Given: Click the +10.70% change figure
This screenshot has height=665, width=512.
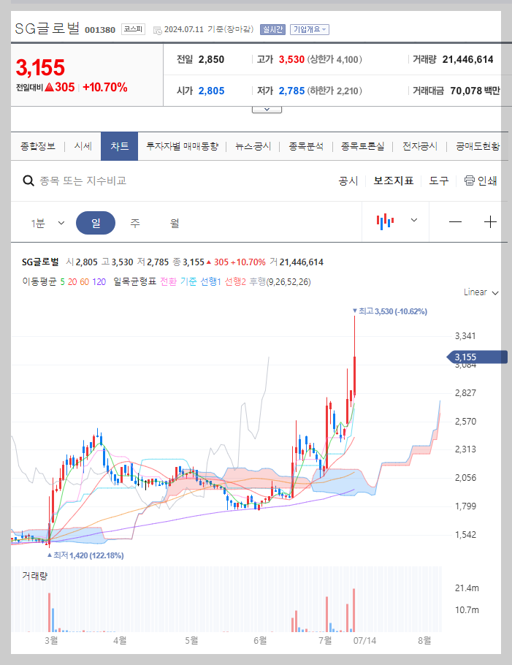Looking at the screenshot, I should pyautogui.click(x=105, y=88).
